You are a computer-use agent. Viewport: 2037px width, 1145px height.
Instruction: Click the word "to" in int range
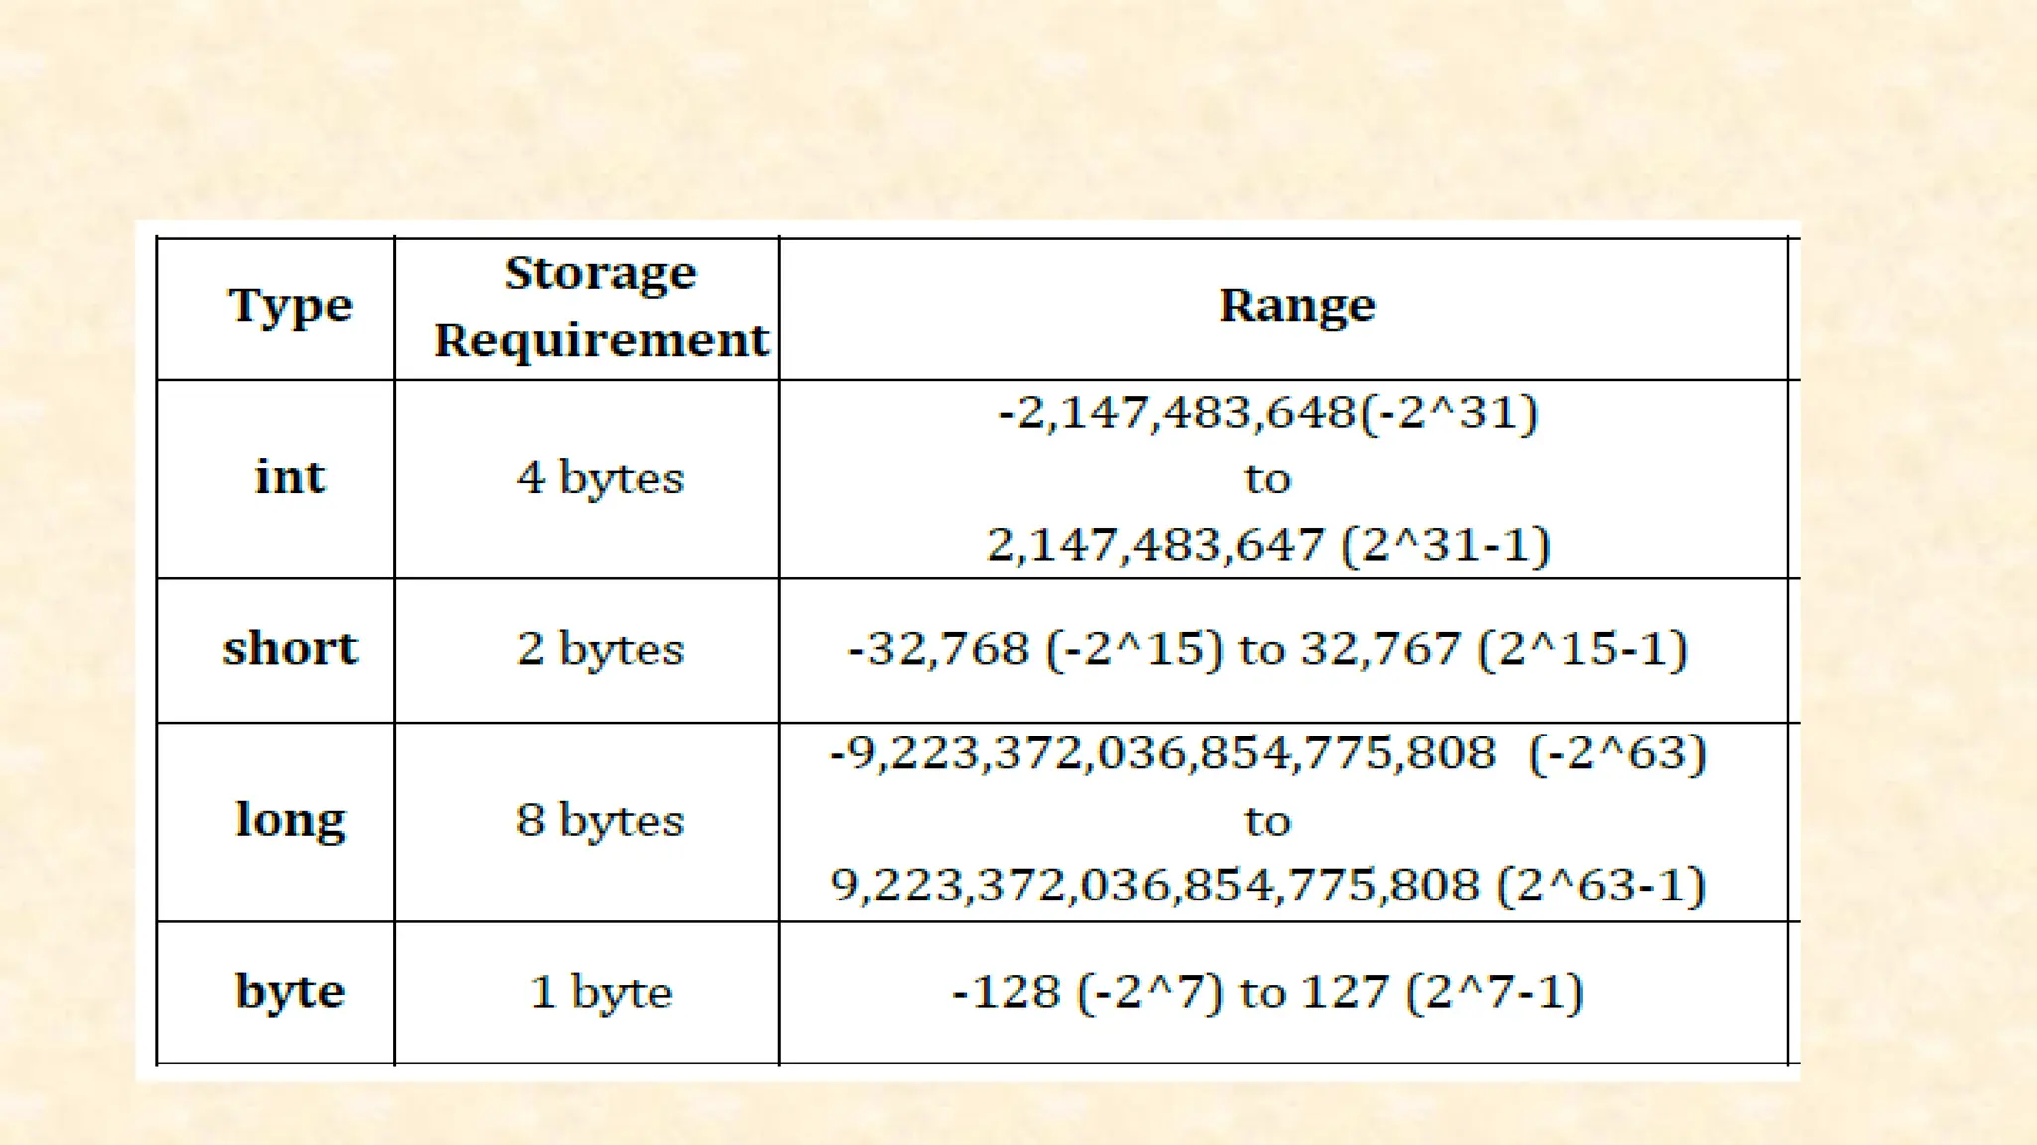tap(1268, 479)
